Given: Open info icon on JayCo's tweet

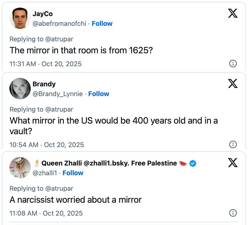Looking at the screenshot, I should coord(233,64).
